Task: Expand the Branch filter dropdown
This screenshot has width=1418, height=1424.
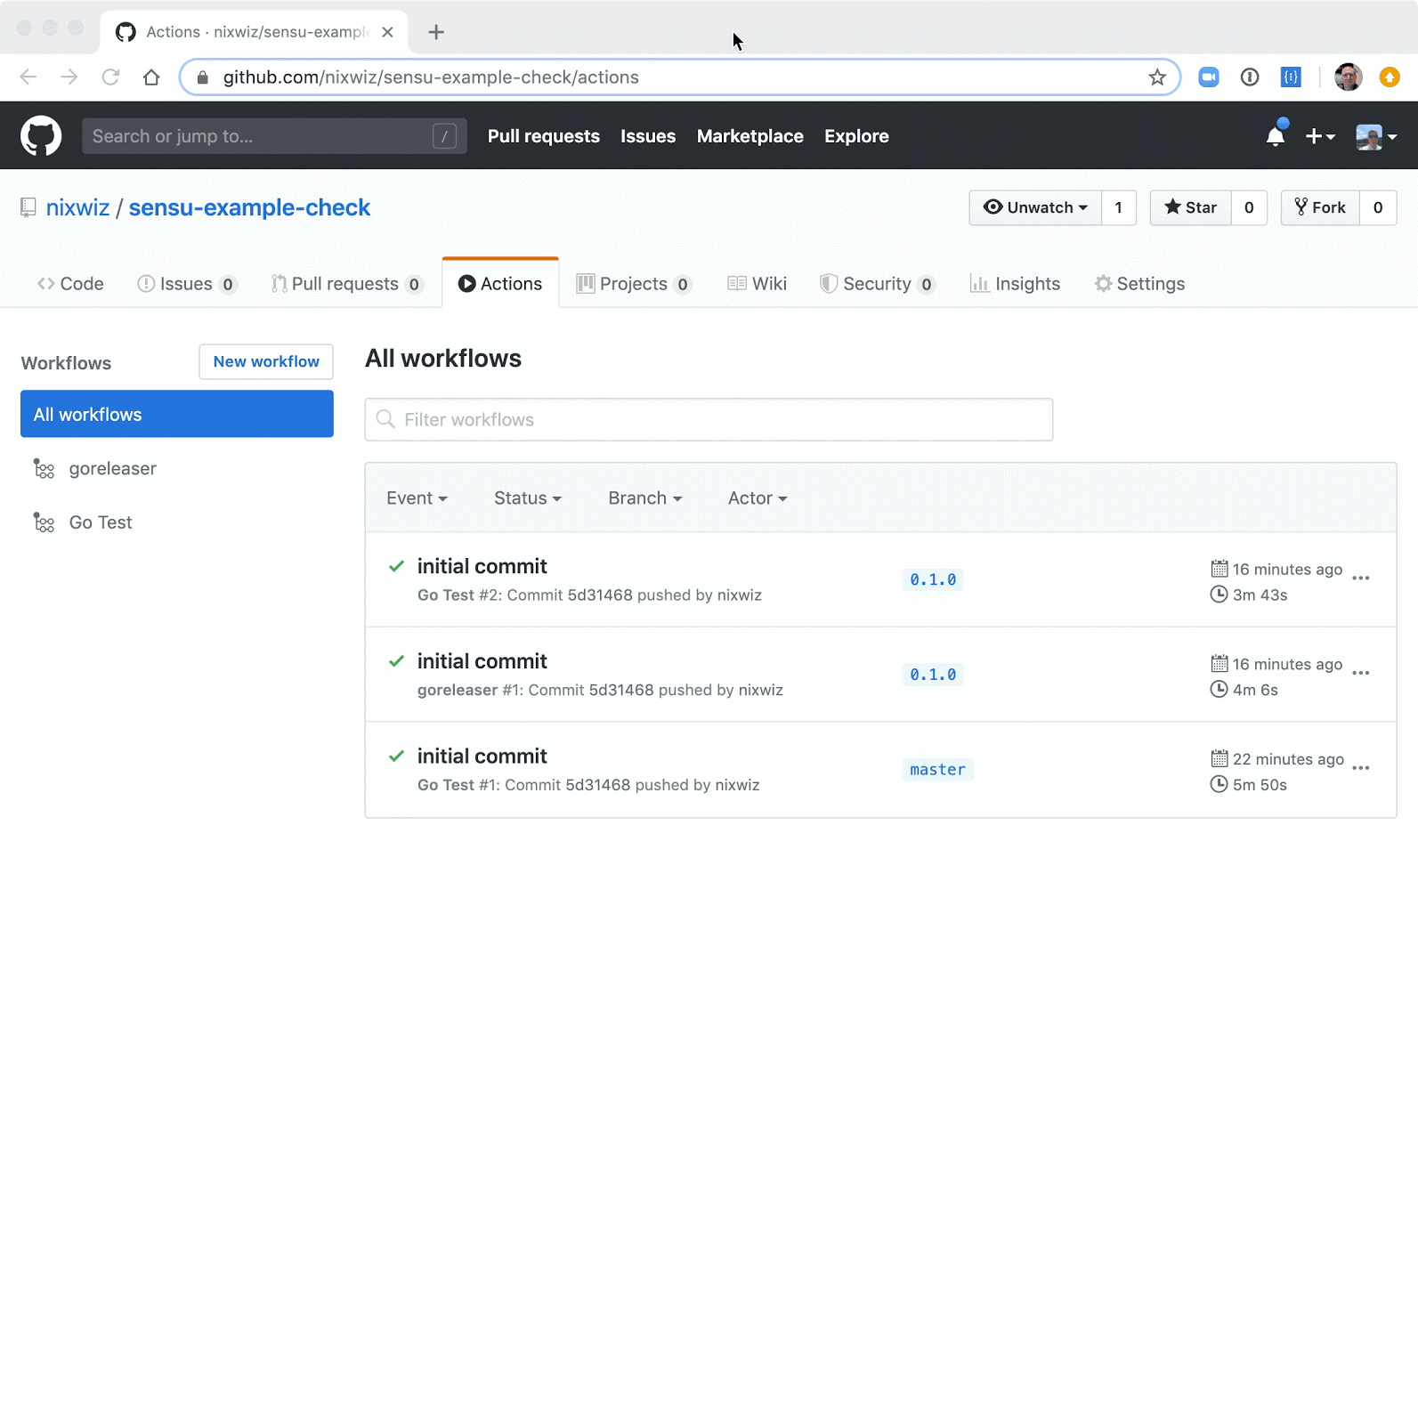Action: click(645, 498)
